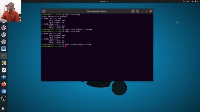Close the terminal window
The height and width of the screenshot is (112, 200).
click(x=151, y=11)
